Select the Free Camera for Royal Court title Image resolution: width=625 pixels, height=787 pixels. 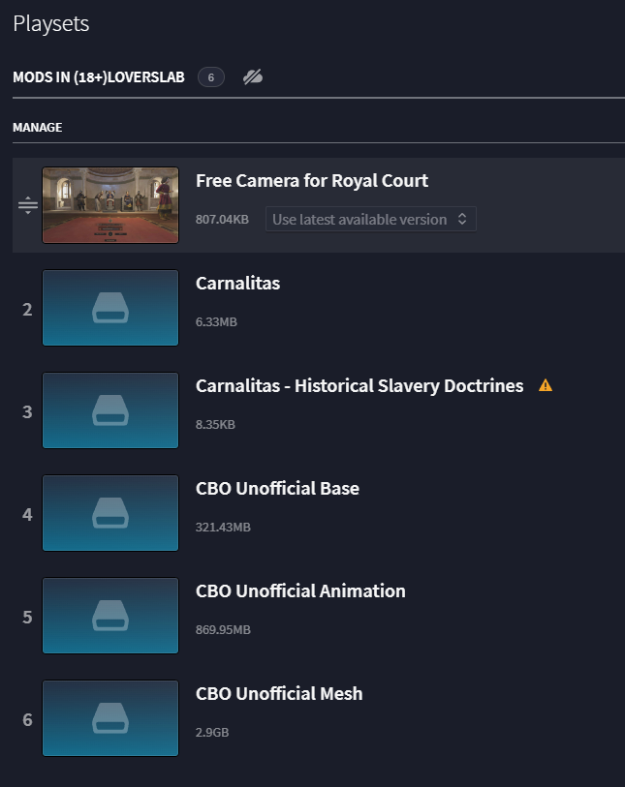pos(311,181)
